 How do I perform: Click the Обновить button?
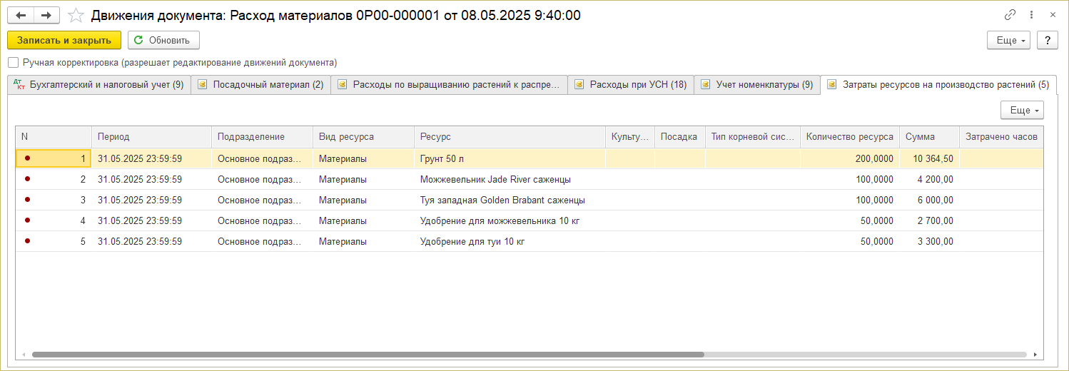coord(163,40)
